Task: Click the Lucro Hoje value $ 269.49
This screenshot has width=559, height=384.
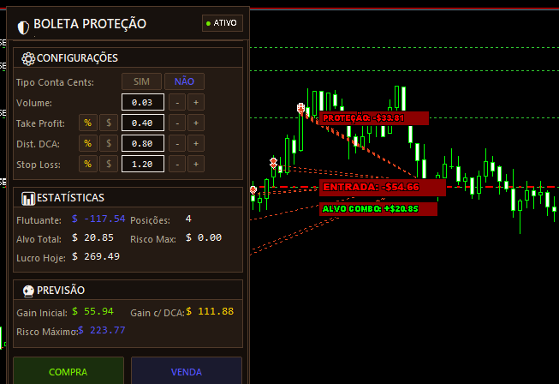Action: [96, 256]
